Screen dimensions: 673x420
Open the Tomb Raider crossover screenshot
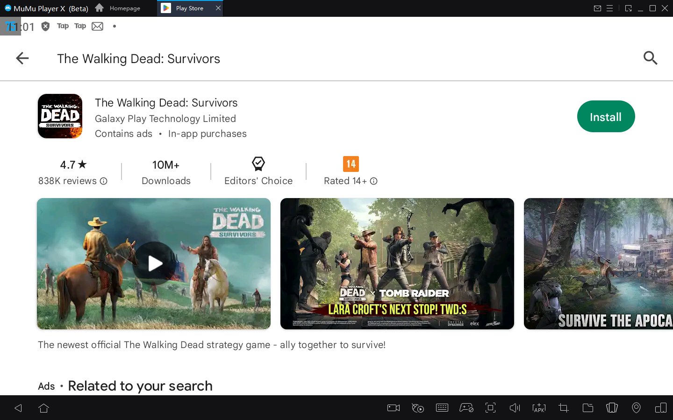point(397,263)
